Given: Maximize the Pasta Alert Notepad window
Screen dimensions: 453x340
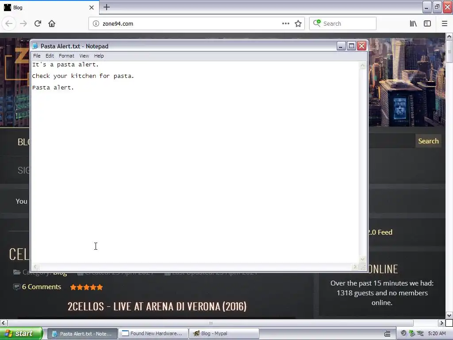Looking at the screenshot, I should click(x=351, y=46).
